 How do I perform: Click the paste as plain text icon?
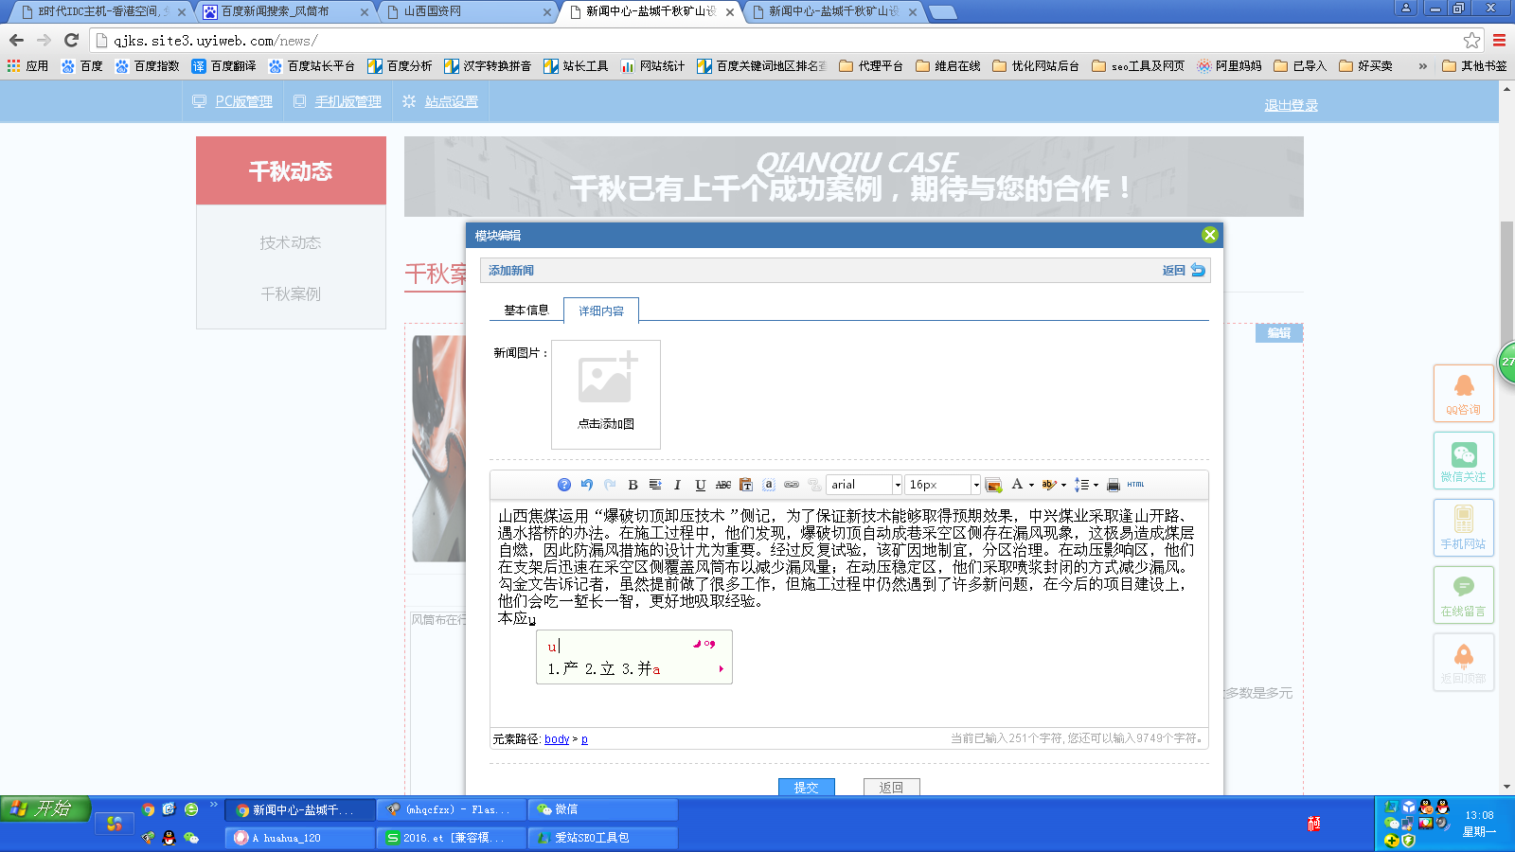pyautogui.click(x=746, y=485)
